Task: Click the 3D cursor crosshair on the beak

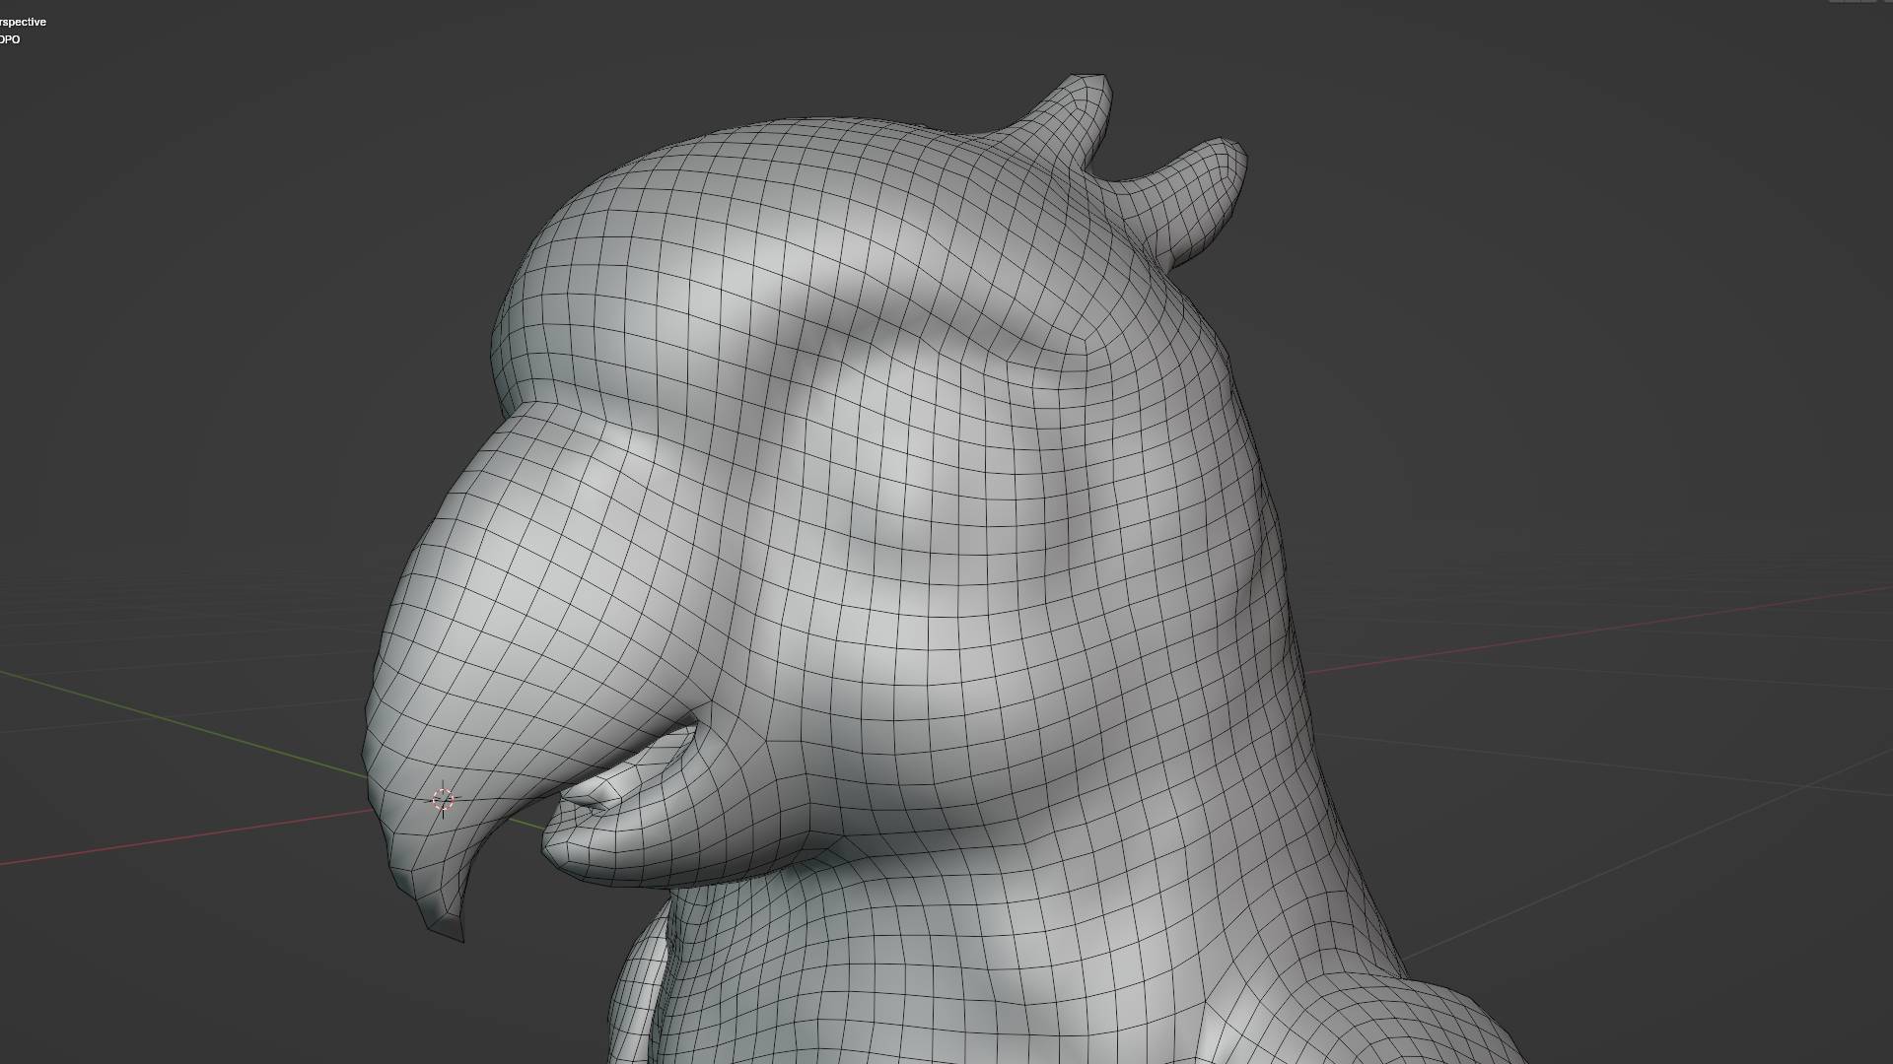Action: point(443,800)
